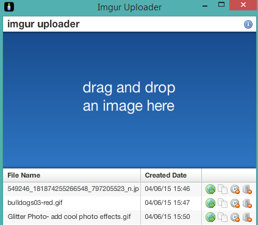Click the Imgur Uploader app icon in title bar

pos(9,7)
